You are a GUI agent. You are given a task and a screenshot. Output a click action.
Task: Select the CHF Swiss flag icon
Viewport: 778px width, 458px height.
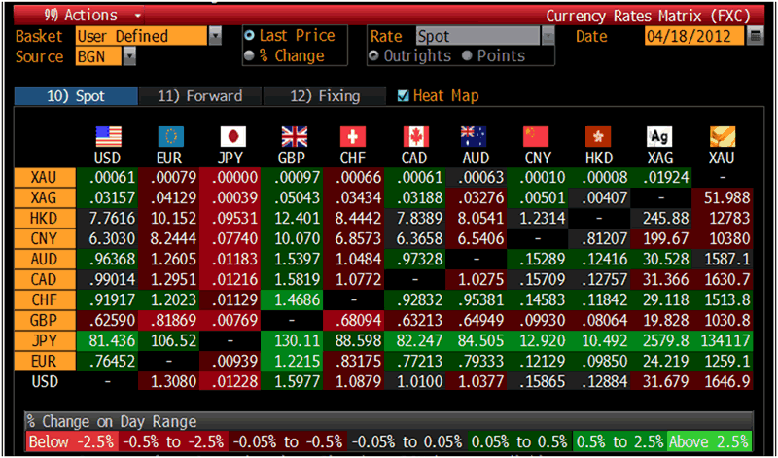pos(354,137)
